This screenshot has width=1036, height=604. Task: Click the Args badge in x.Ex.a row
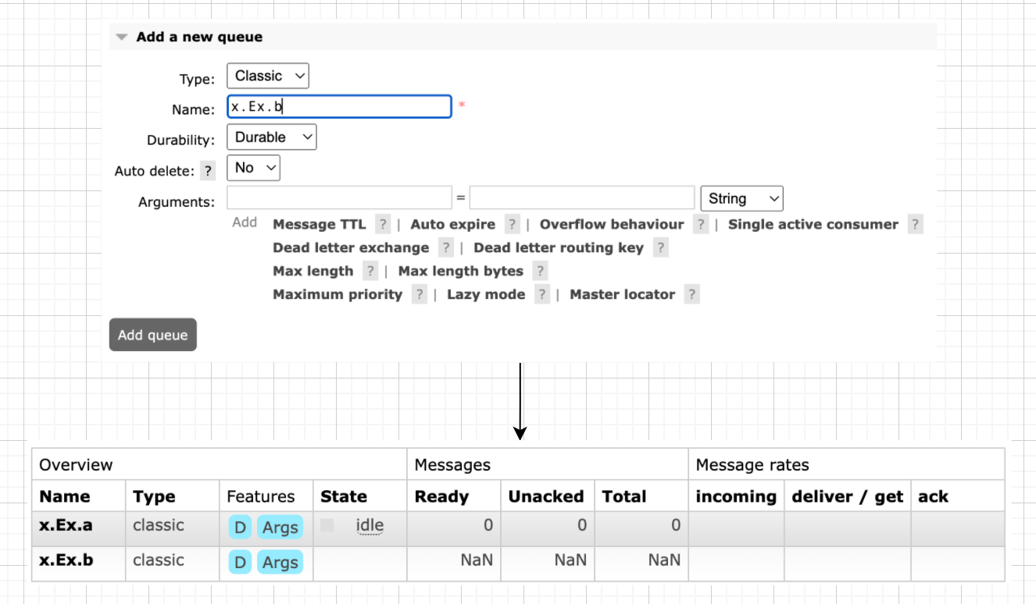pyautogui.click(x=280, y=528)
